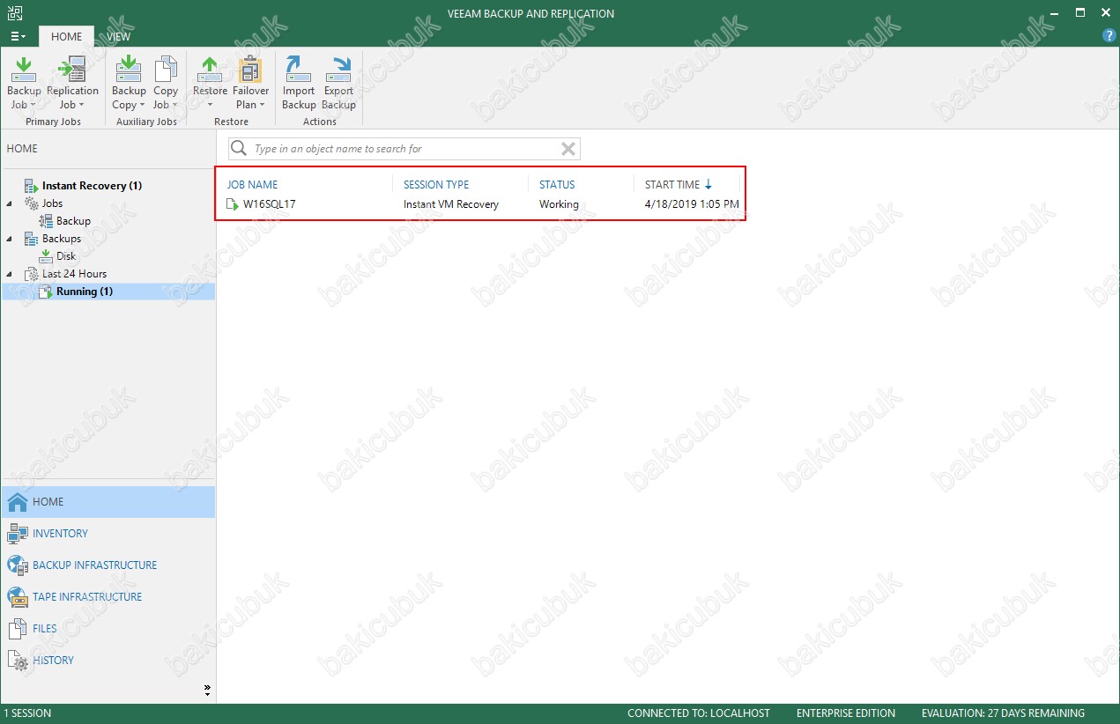Click CONNECTED TO: LOCALHOST in status bar
This screenshot has height=724, width=1120.
click(699, 713)
